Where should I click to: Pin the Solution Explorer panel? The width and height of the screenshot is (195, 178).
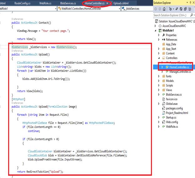pyautogui.click(x=190, y=3)
